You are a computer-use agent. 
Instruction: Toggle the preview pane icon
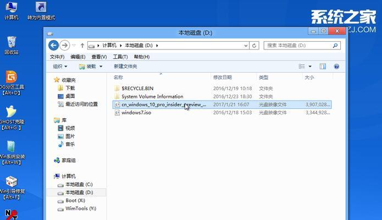[x=323, y=67]
